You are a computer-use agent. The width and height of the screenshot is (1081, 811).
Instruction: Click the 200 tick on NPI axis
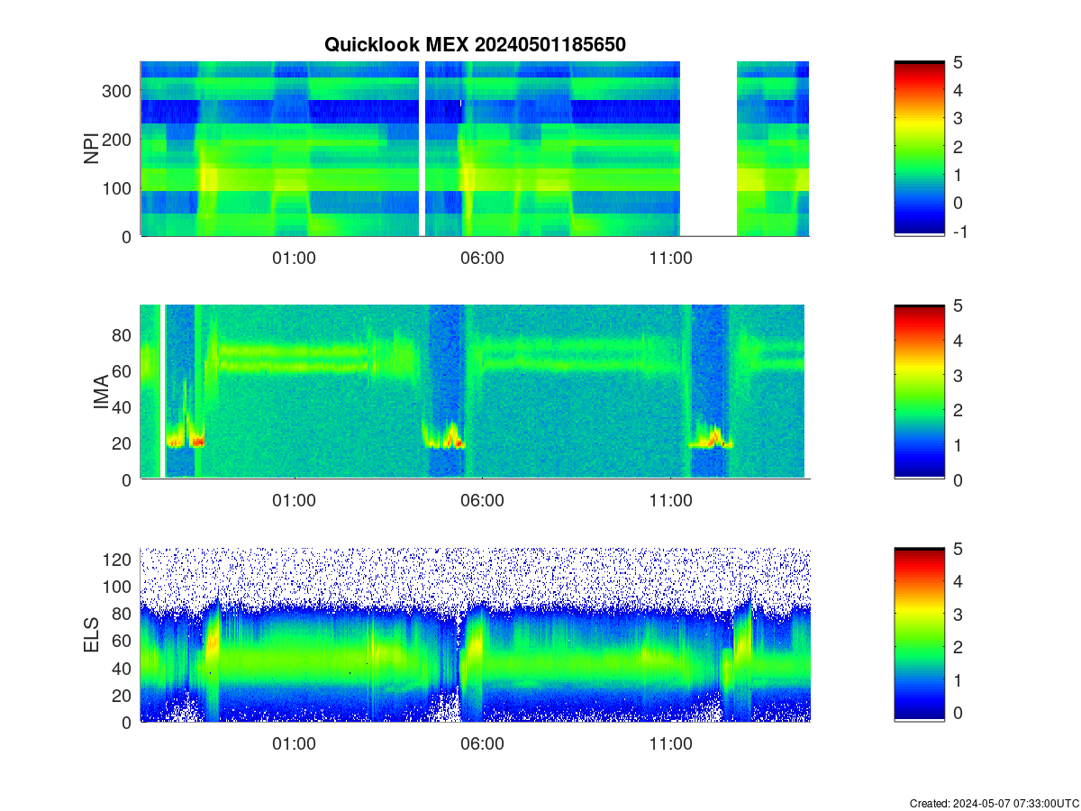coord(118,139)
